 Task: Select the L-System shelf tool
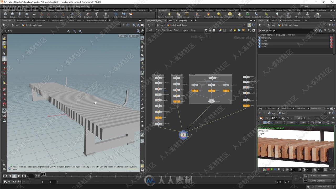[x=115, y=15]
